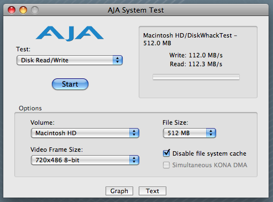Click the Volume: label
The width and height of the screenshot is (273, 202).
[43, 123]
